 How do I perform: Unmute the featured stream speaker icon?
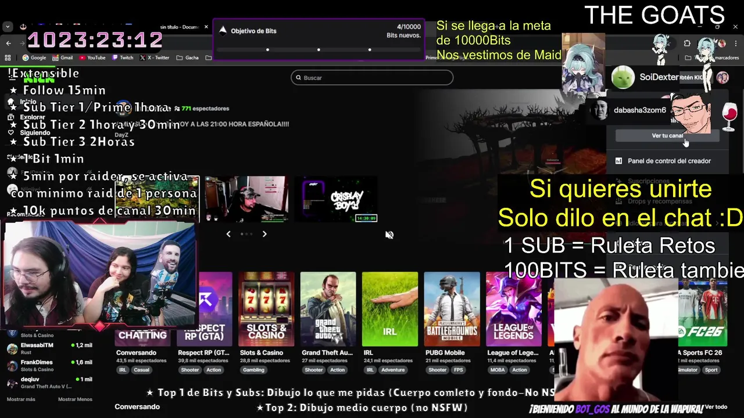(x=389, y=235)
